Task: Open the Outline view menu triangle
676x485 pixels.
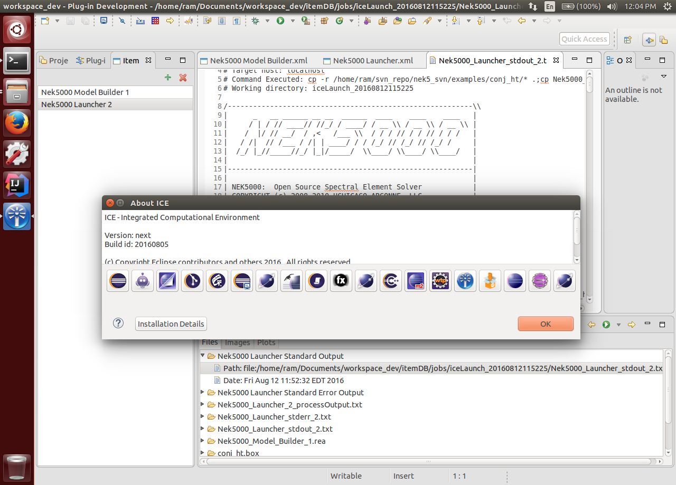Action: click(664, 77)
